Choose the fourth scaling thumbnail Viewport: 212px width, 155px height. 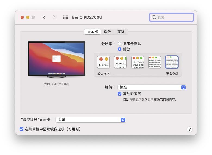155,62
